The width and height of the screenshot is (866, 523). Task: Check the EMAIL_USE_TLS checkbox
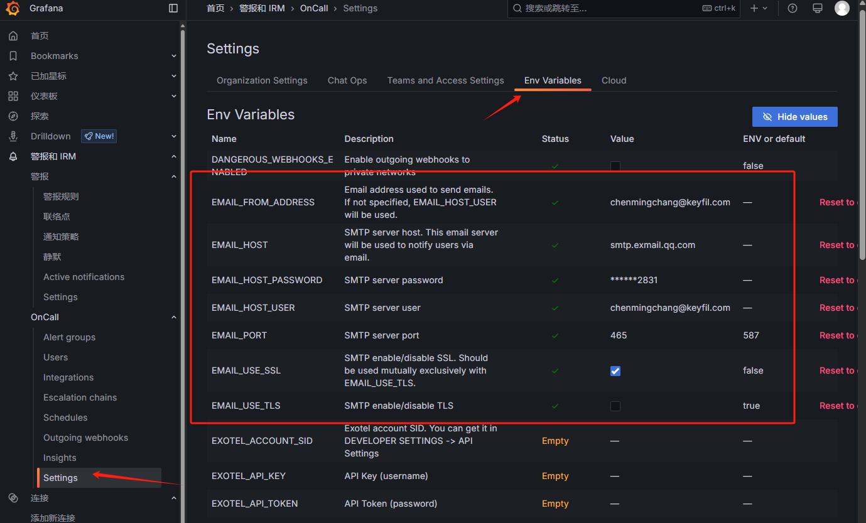(x=615, y=406)
